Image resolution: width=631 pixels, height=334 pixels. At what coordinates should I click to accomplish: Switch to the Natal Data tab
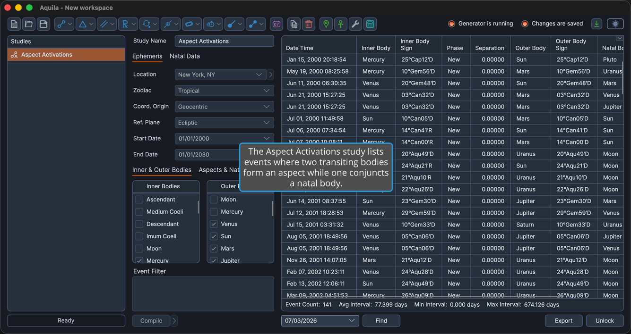click(x=185, y=56)
